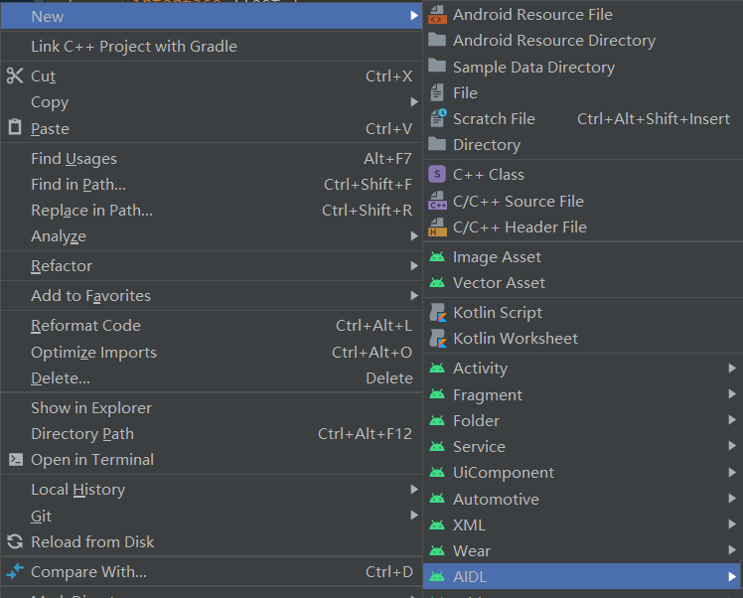
Task: Expand the Fragment submenu arrow
Action: coord(732,393)
